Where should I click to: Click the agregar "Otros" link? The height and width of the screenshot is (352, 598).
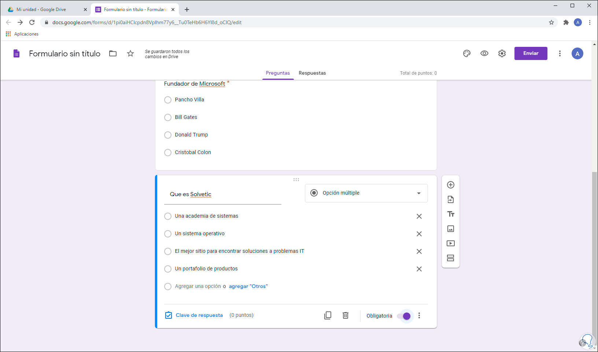tap(248, 286)
